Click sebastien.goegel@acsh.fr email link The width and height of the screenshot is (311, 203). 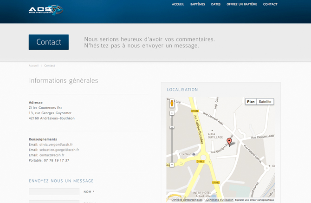(x=59, y=150)
